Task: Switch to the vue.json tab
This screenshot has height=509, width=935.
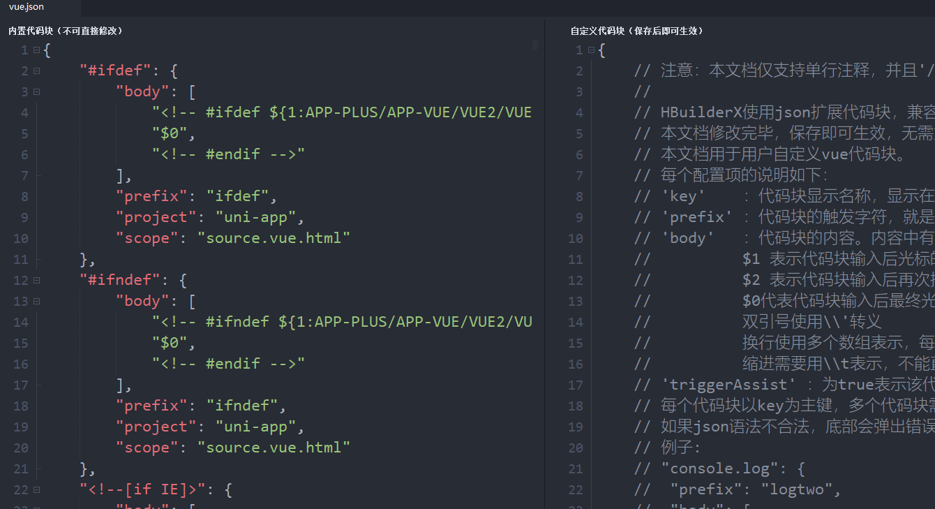Action: [x=27, y=7]
